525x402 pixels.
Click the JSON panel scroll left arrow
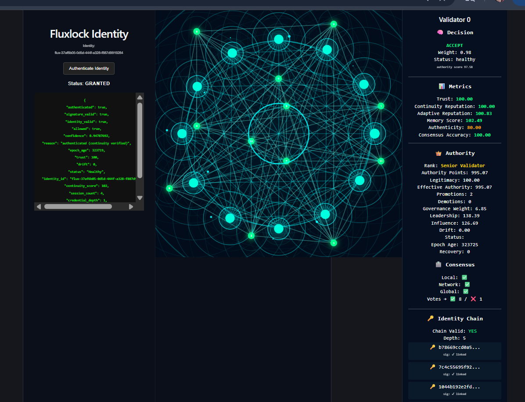[x=39, y=207]
